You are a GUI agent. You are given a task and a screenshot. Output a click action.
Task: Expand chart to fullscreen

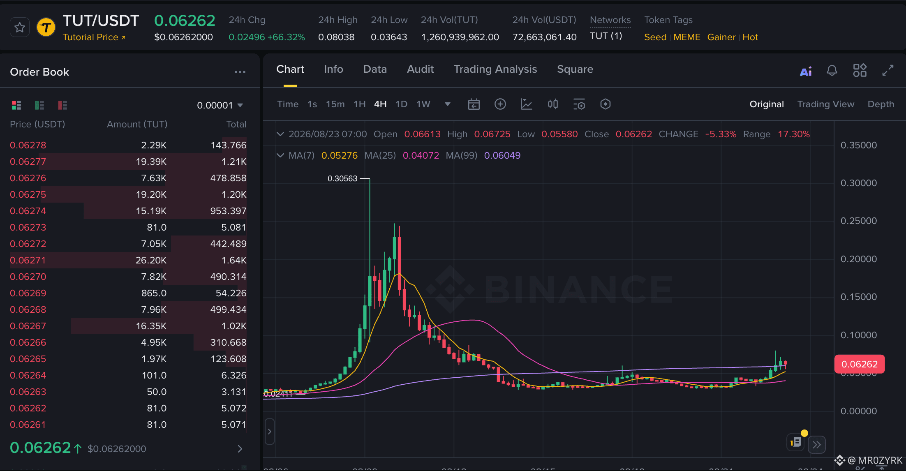[888, 70]
